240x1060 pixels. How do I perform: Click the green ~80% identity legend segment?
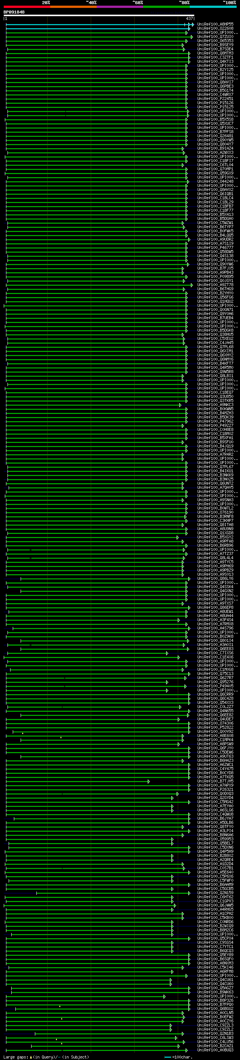[x=166, y=7]
